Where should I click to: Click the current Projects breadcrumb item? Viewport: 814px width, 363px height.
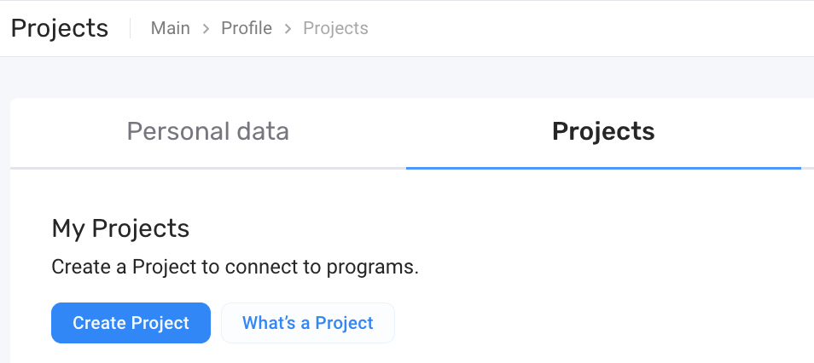[335, 28]
